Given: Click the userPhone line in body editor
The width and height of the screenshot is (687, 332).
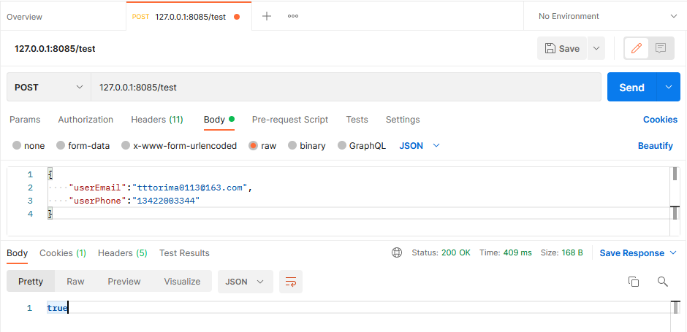Looking at the screenshot, I should (x=134, y=201).
